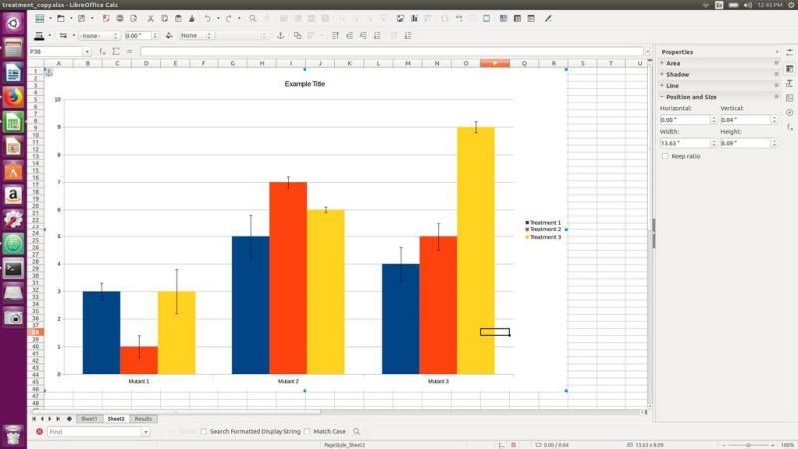Click the equals Function icon
The height and width of the screenshot is (449, 798).
pyautogui.click(x=130, y=52)
